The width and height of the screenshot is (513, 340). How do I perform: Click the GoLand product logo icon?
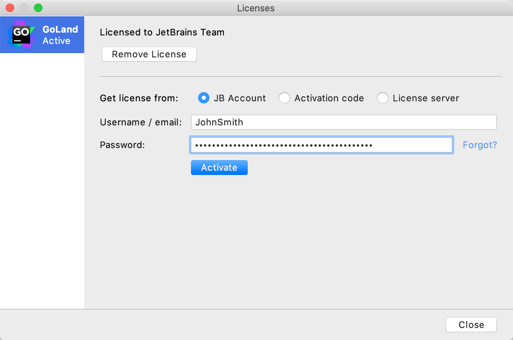21,34
